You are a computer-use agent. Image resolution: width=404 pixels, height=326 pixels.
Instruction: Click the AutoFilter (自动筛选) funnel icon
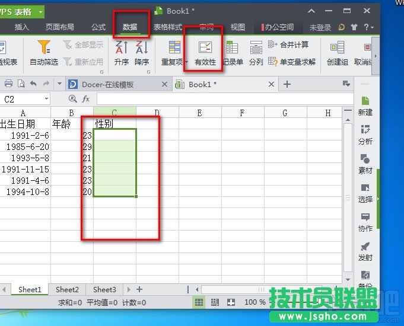coord(44,47)
